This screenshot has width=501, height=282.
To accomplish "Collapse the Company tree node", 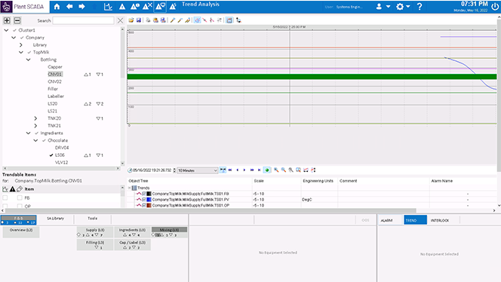I will pos(14,38).
